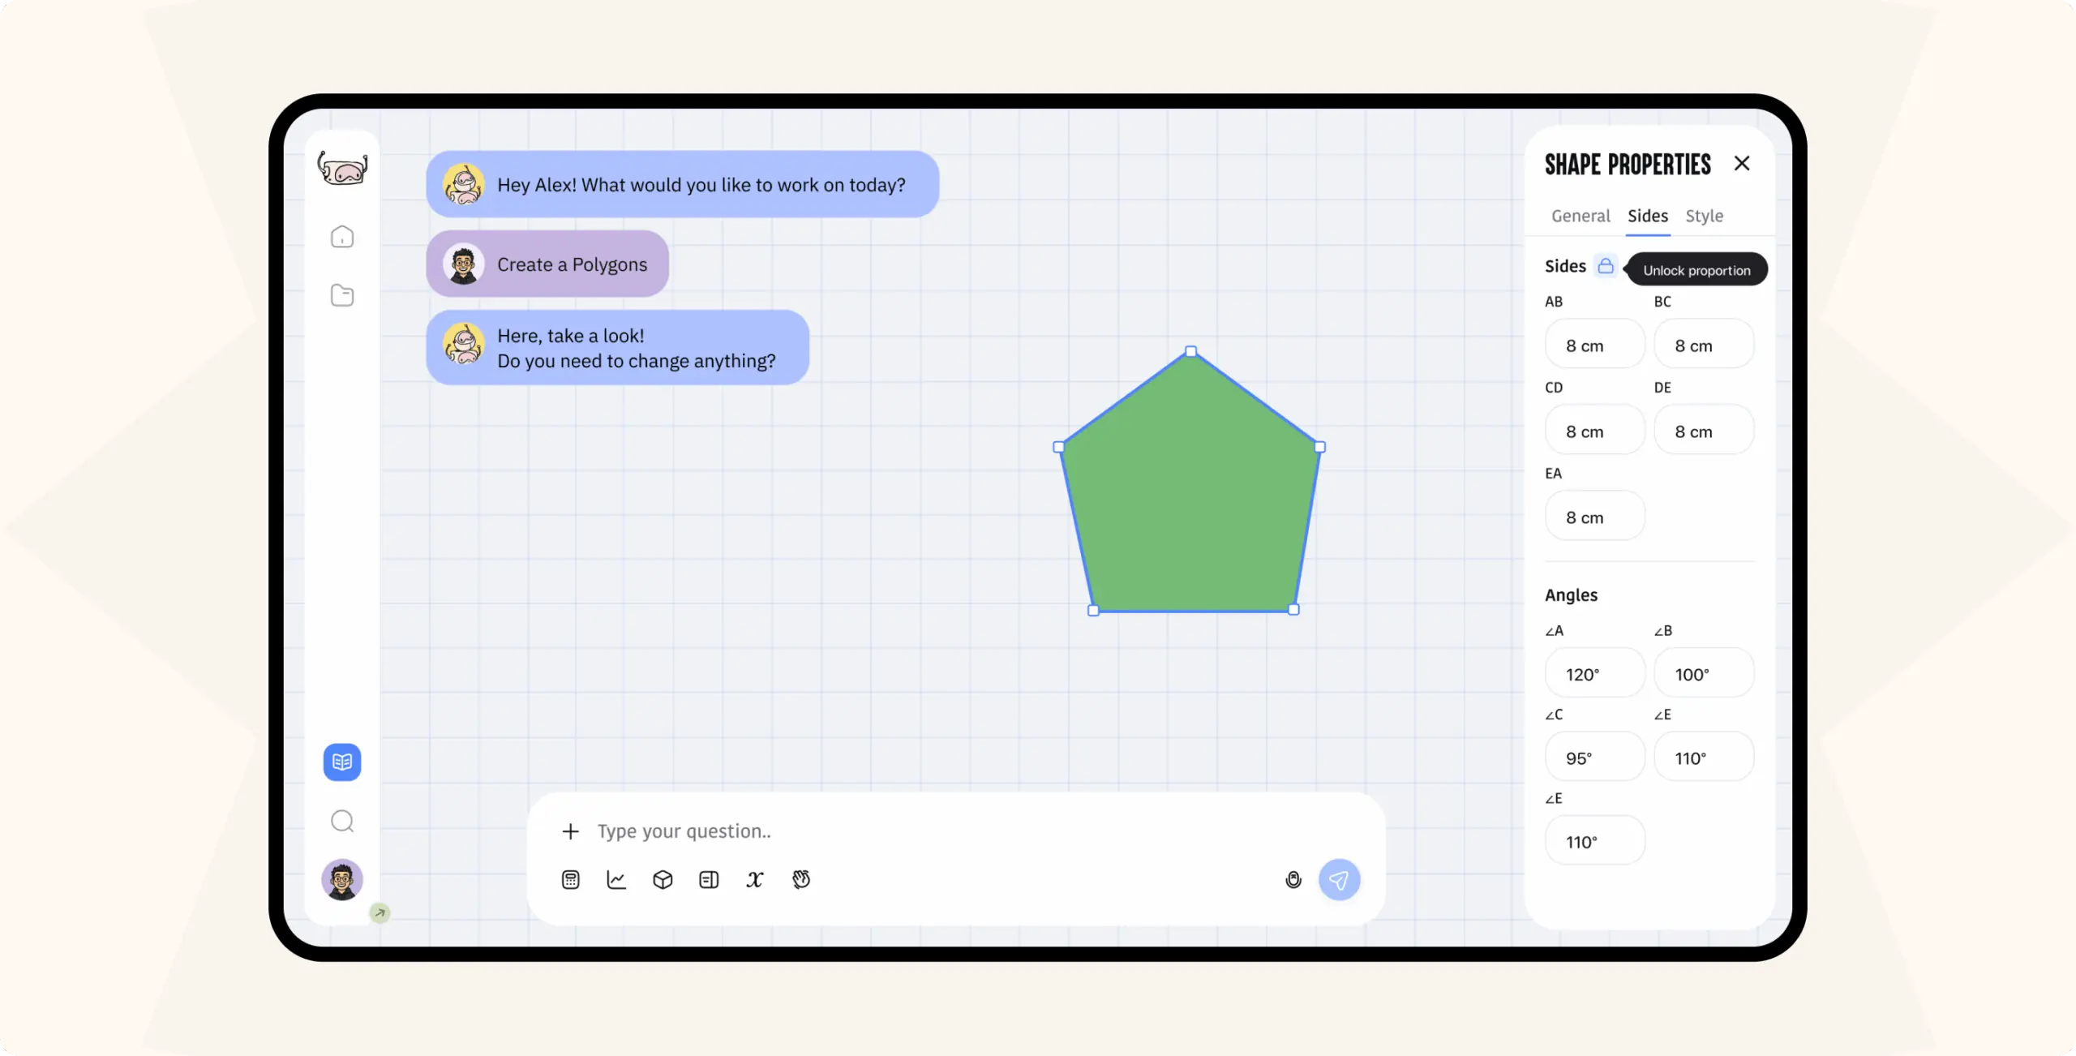
Task: Unlock the sides proportion lock
Action: [1606, 266]
